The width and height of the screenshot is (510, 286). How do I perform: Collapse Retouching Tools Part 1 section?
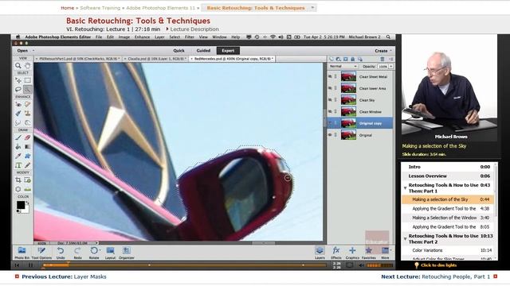click(406, 187)
